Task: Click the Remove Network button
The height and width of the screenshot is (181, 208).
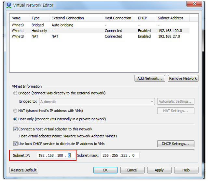Action: click(183, 78)
